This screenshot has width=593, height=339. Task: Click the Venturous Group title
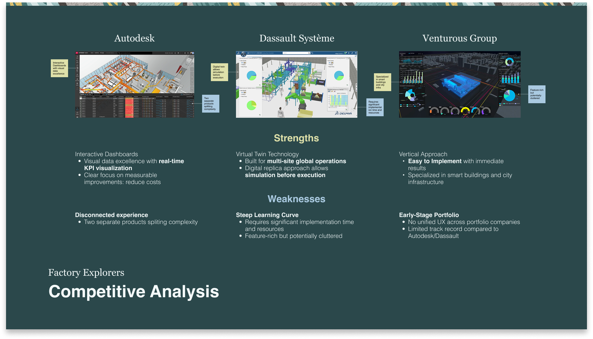pos(459,38)
